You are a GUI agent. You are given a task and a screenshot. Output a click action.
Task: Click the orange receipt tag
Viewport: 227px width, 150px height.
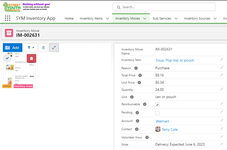tap(7, 86)
